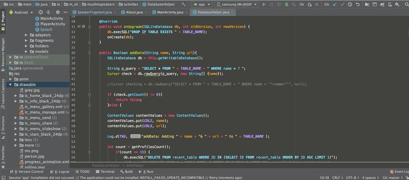
Task: Click Git: master branch in status bar
Action: click(393, 178)
